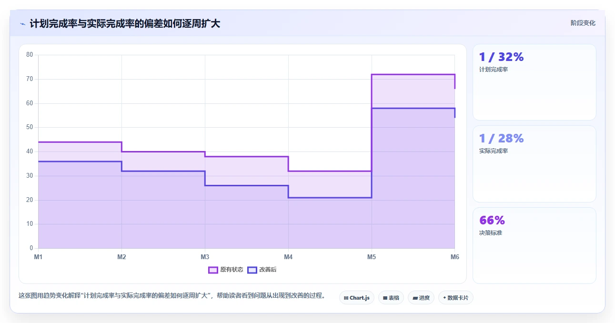
Task: Select the 计划完成率 1 / 32% card
Action: click(534, 82)
